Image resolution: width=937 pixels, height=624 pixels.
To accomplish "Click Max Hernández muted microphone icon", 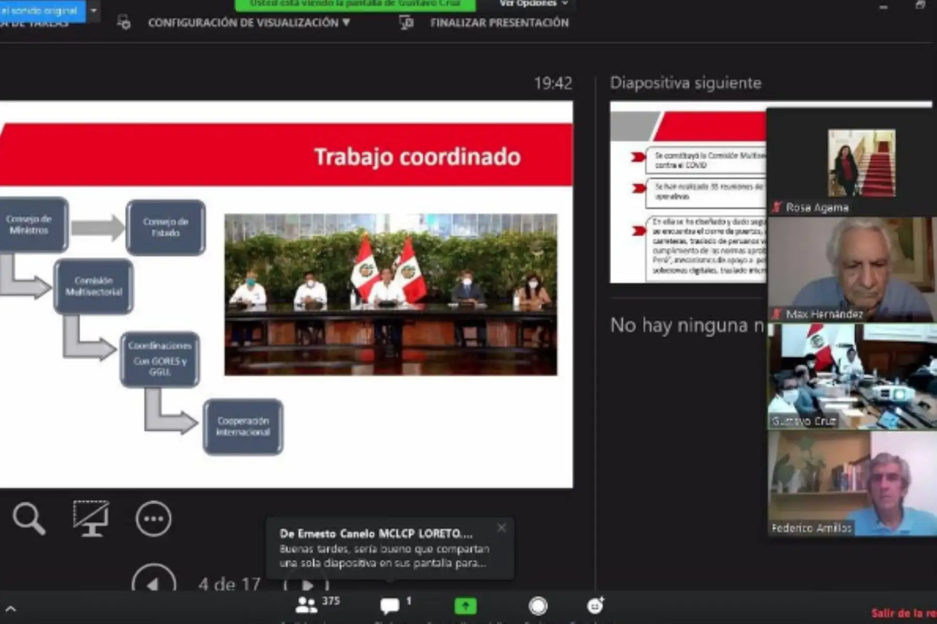I will tap(777, 314).
